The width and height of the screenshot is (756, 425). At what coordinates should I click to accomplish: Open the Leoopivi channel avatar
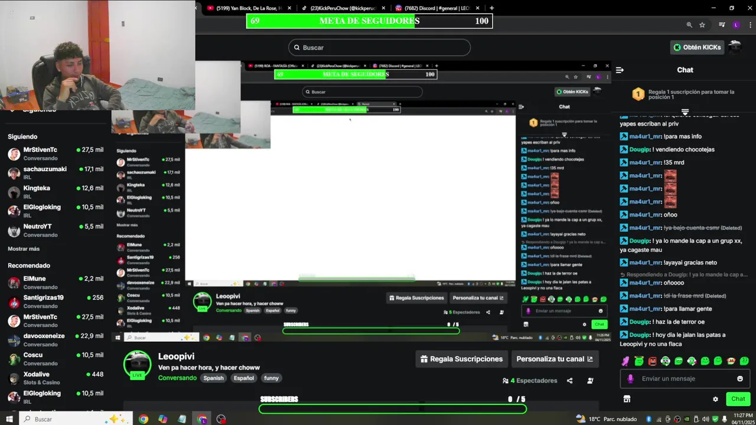pyautogui.click(x=137, y=365)
